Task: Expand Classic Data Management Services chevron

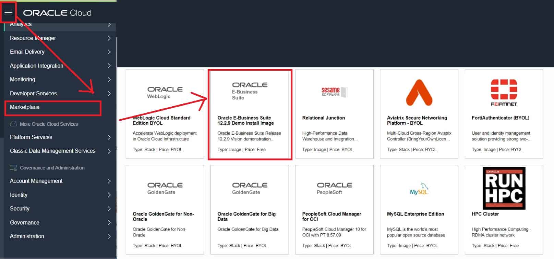Action: pos(109,151)
